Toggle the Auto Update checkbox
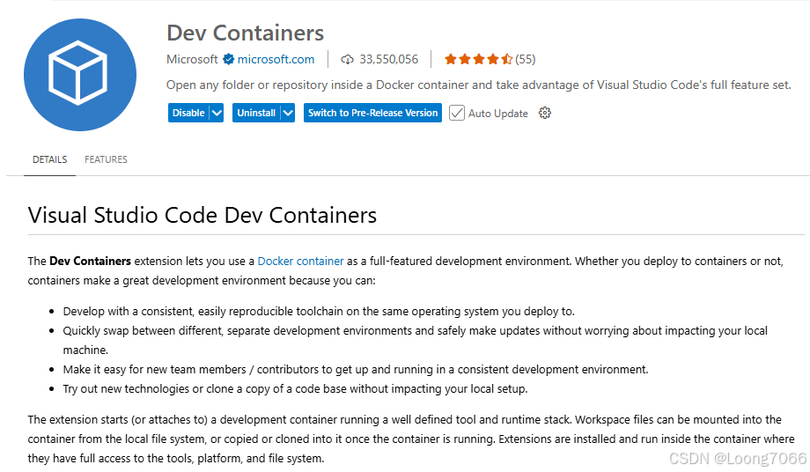Viewport: 810px width, 472px height. tap(457, 113)
